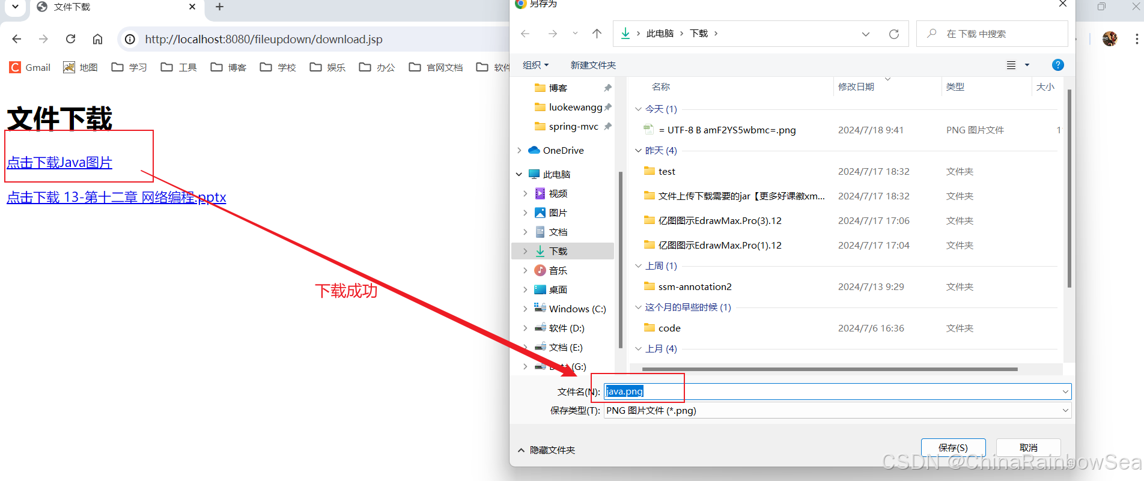Select the code folder
This screenshot has width=1144, height=481.
[x=669, y=328]
